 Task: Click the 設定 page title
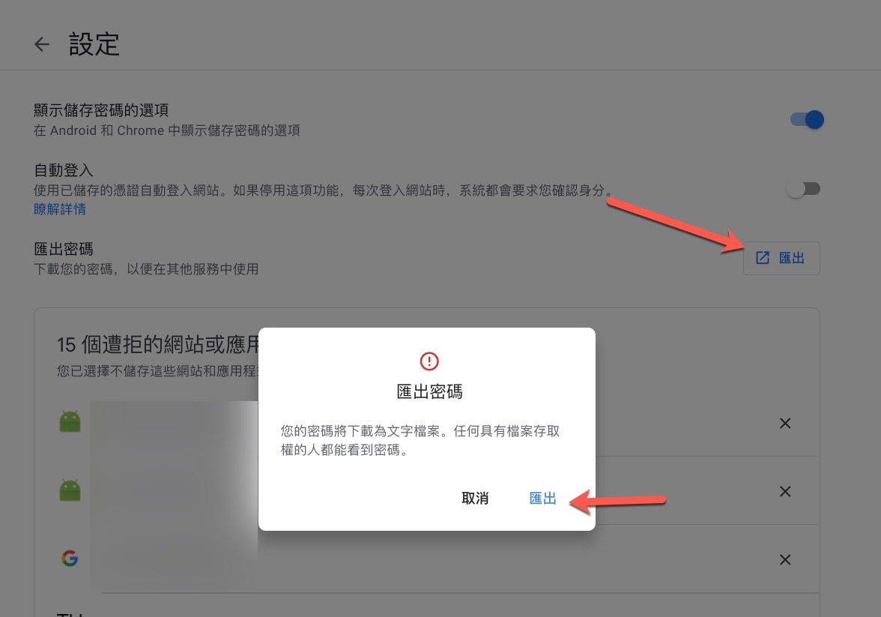(x=94, y=44)
